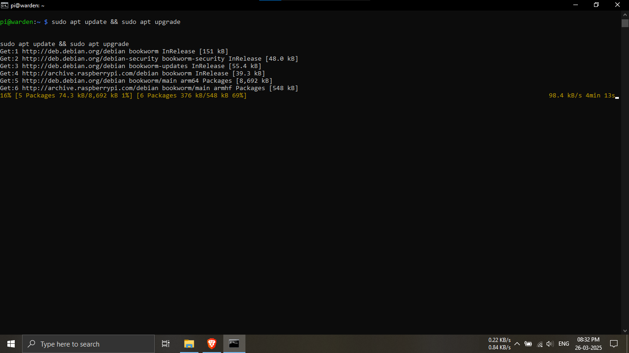
Task: Open the notification center icon
Action: pyautogui.click(x=613, y=344)
